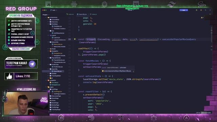Click the Телеграм канал banner
Image resolution: width=217 pixels, height=122 pixels.
point(21,64)
